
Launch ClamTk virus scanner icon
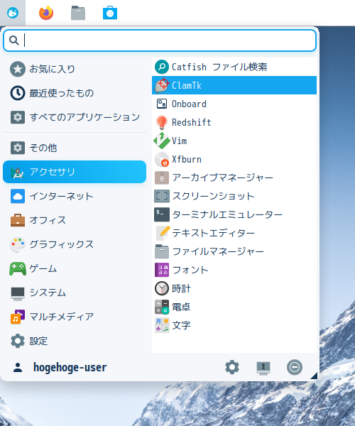tap(162, 85)
